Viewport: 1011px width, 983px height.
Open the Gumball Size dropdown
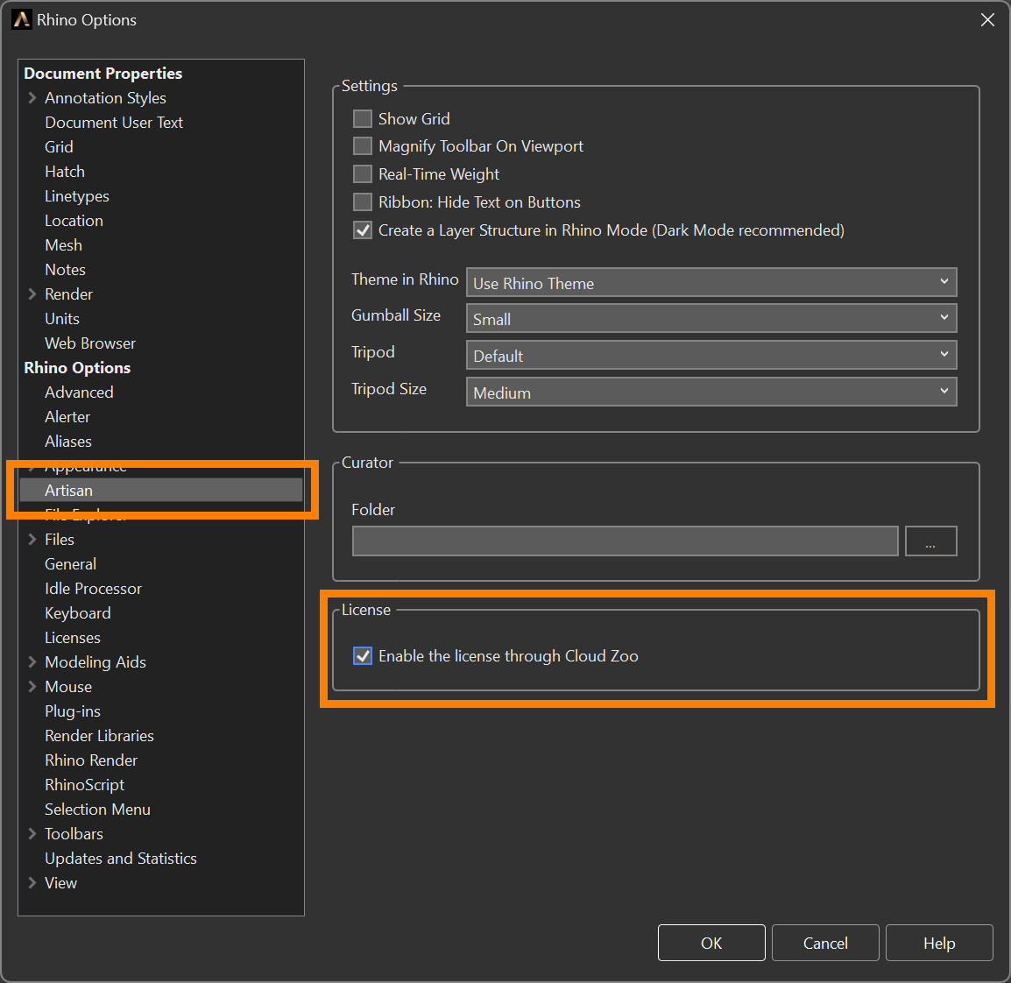(x=711, y=319)
